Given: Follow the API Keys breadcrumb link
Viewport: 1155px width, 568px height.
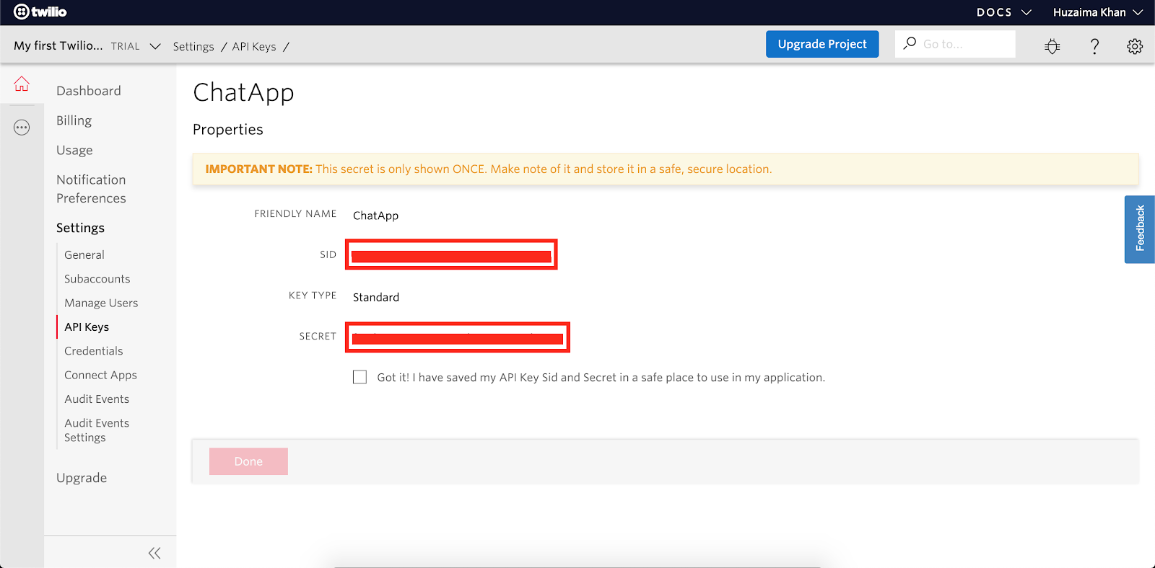Looking at the screenshot, I should [x=254, y=46].
